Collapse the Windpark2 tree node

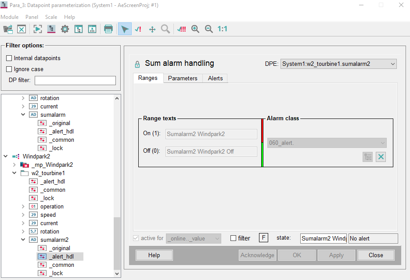6,156
